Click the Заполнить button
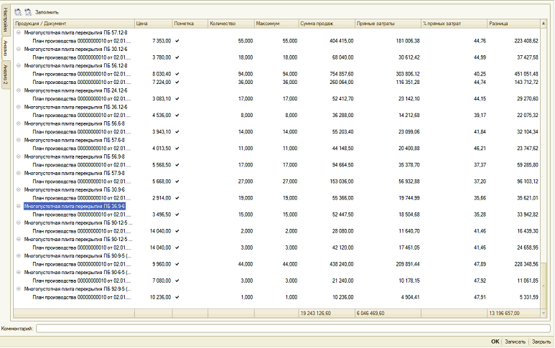The image size is (555, 348). (47, 12)
